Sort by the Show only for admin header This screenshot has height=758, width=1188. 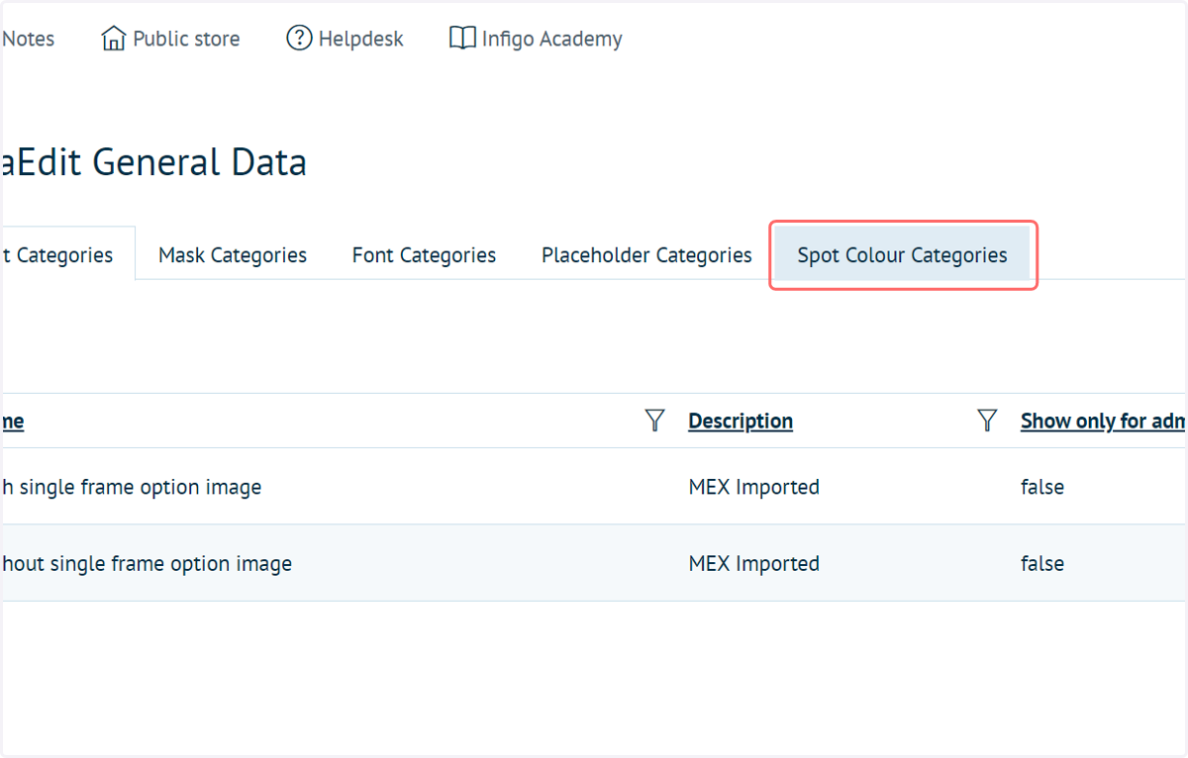pyautogui.click(x=1103, y=421)
